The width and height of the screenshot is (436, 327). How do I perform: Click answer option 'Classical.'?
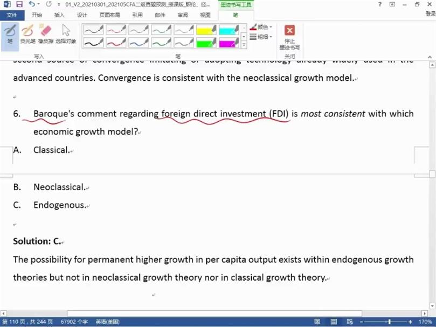[x=52, y=150]
